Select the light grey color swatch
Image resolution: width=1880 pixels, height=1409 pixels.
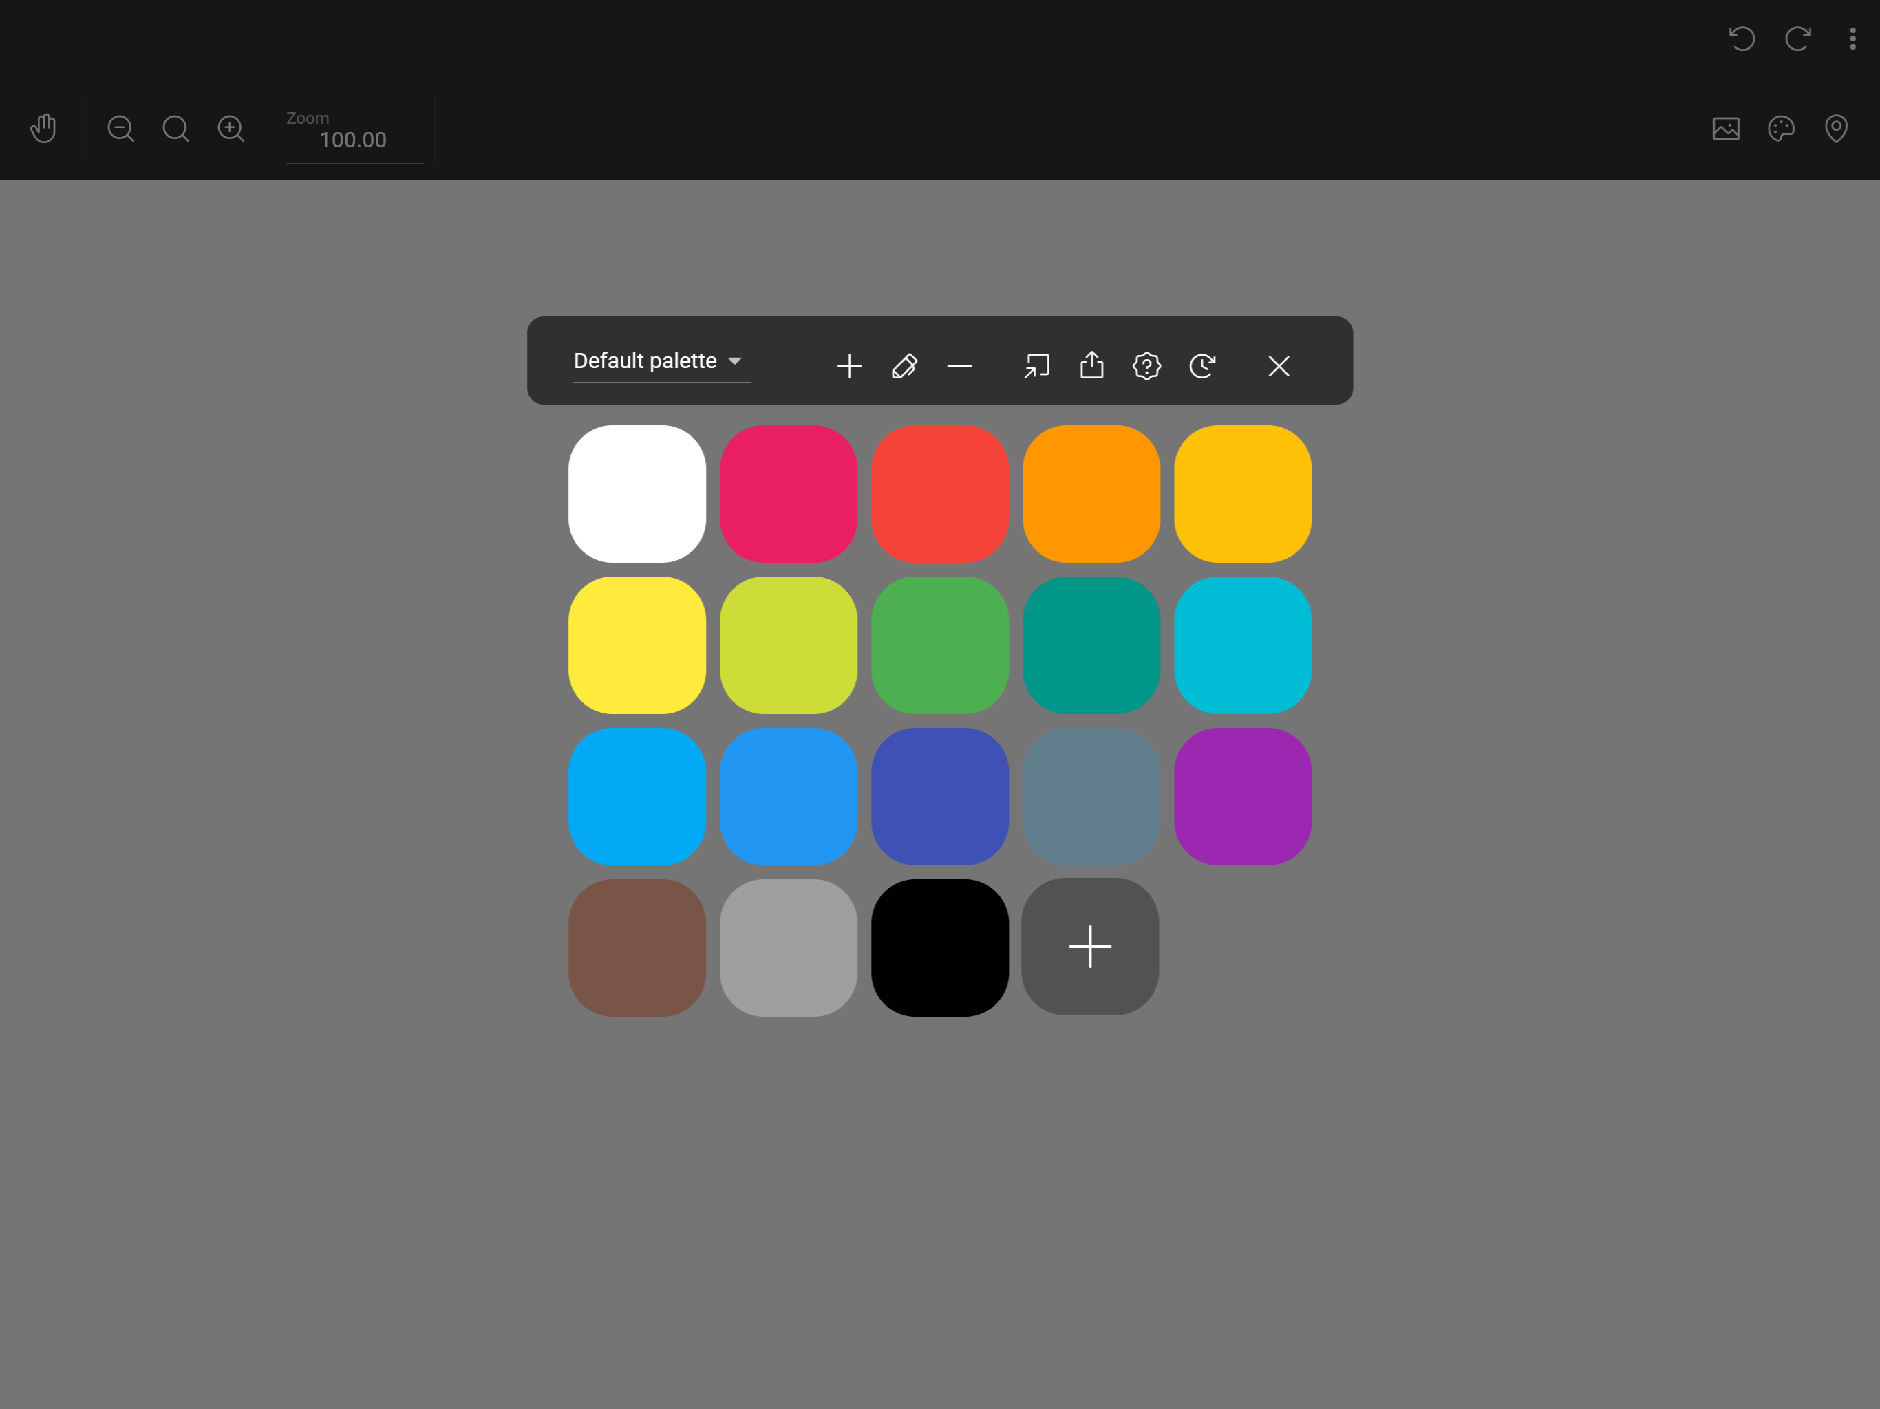(789, 947)
